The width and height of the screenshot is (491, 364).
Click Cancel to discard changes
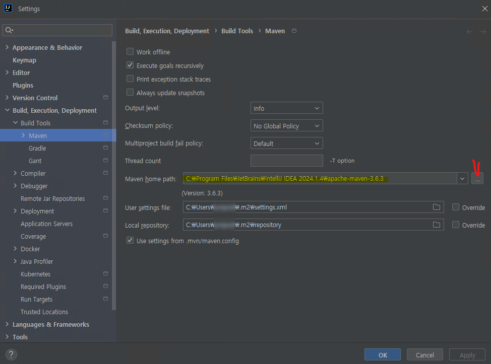pyautogui.click(x=425, y=354)
